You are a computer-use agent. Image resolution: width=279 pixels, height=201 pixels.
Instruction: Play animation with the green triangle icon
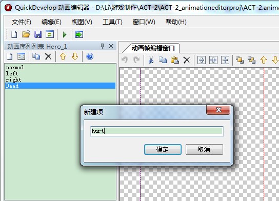(65, 34)
